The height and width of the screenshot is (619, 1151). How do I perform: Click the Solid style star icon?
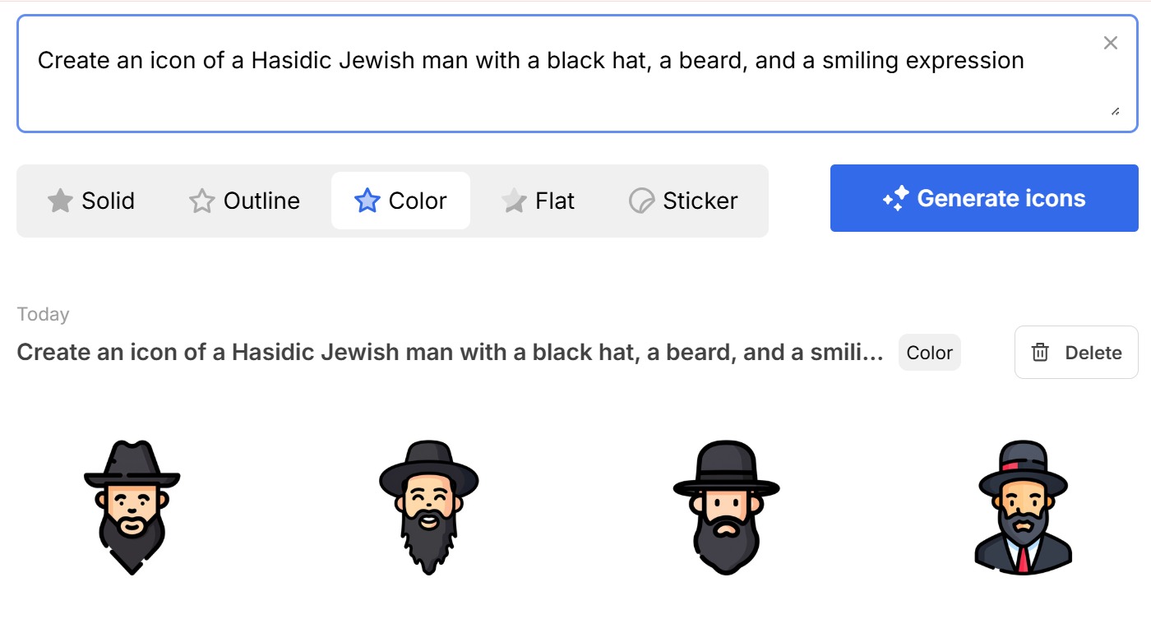[x=60, y=201]
